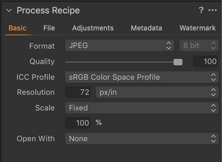Open the Process Recipe help icon
Image resolution: width=222 pixels, height=162 pixels.
pyautogui.click(x=201, y=10)
